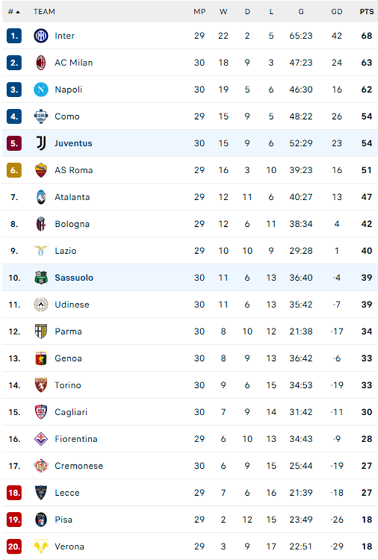Toggle the sort arrow on the # column
The image size is (378, 560).
[x=17, y=11]
